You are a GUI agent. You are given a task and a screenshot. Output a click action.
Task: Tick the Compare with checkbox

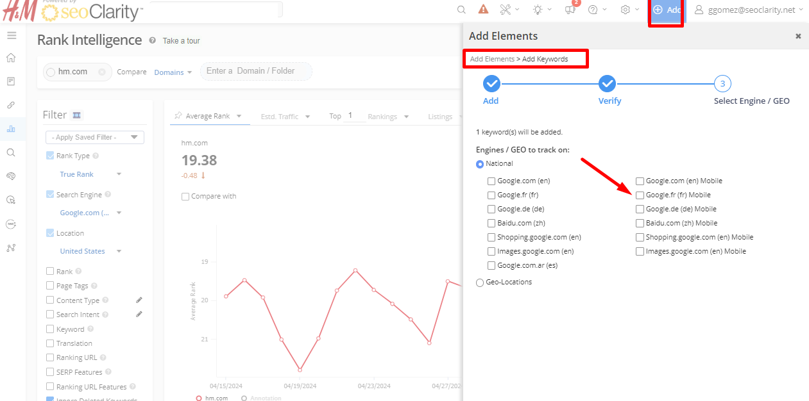point(185,197)
